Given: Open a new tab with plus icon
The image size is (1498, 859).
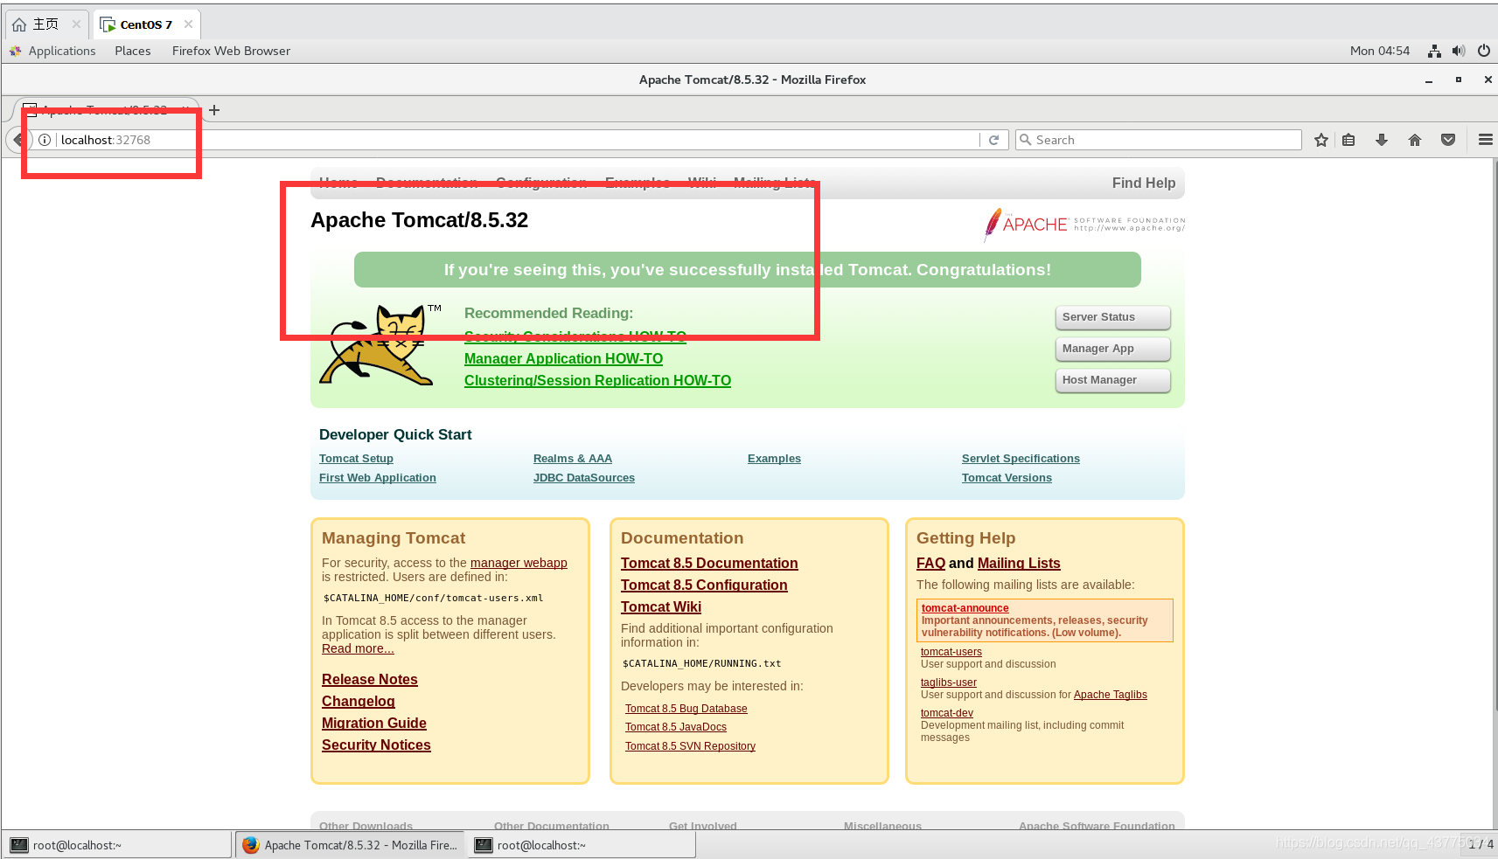Looking at the screenshot, I should click(x=214, y=110).
